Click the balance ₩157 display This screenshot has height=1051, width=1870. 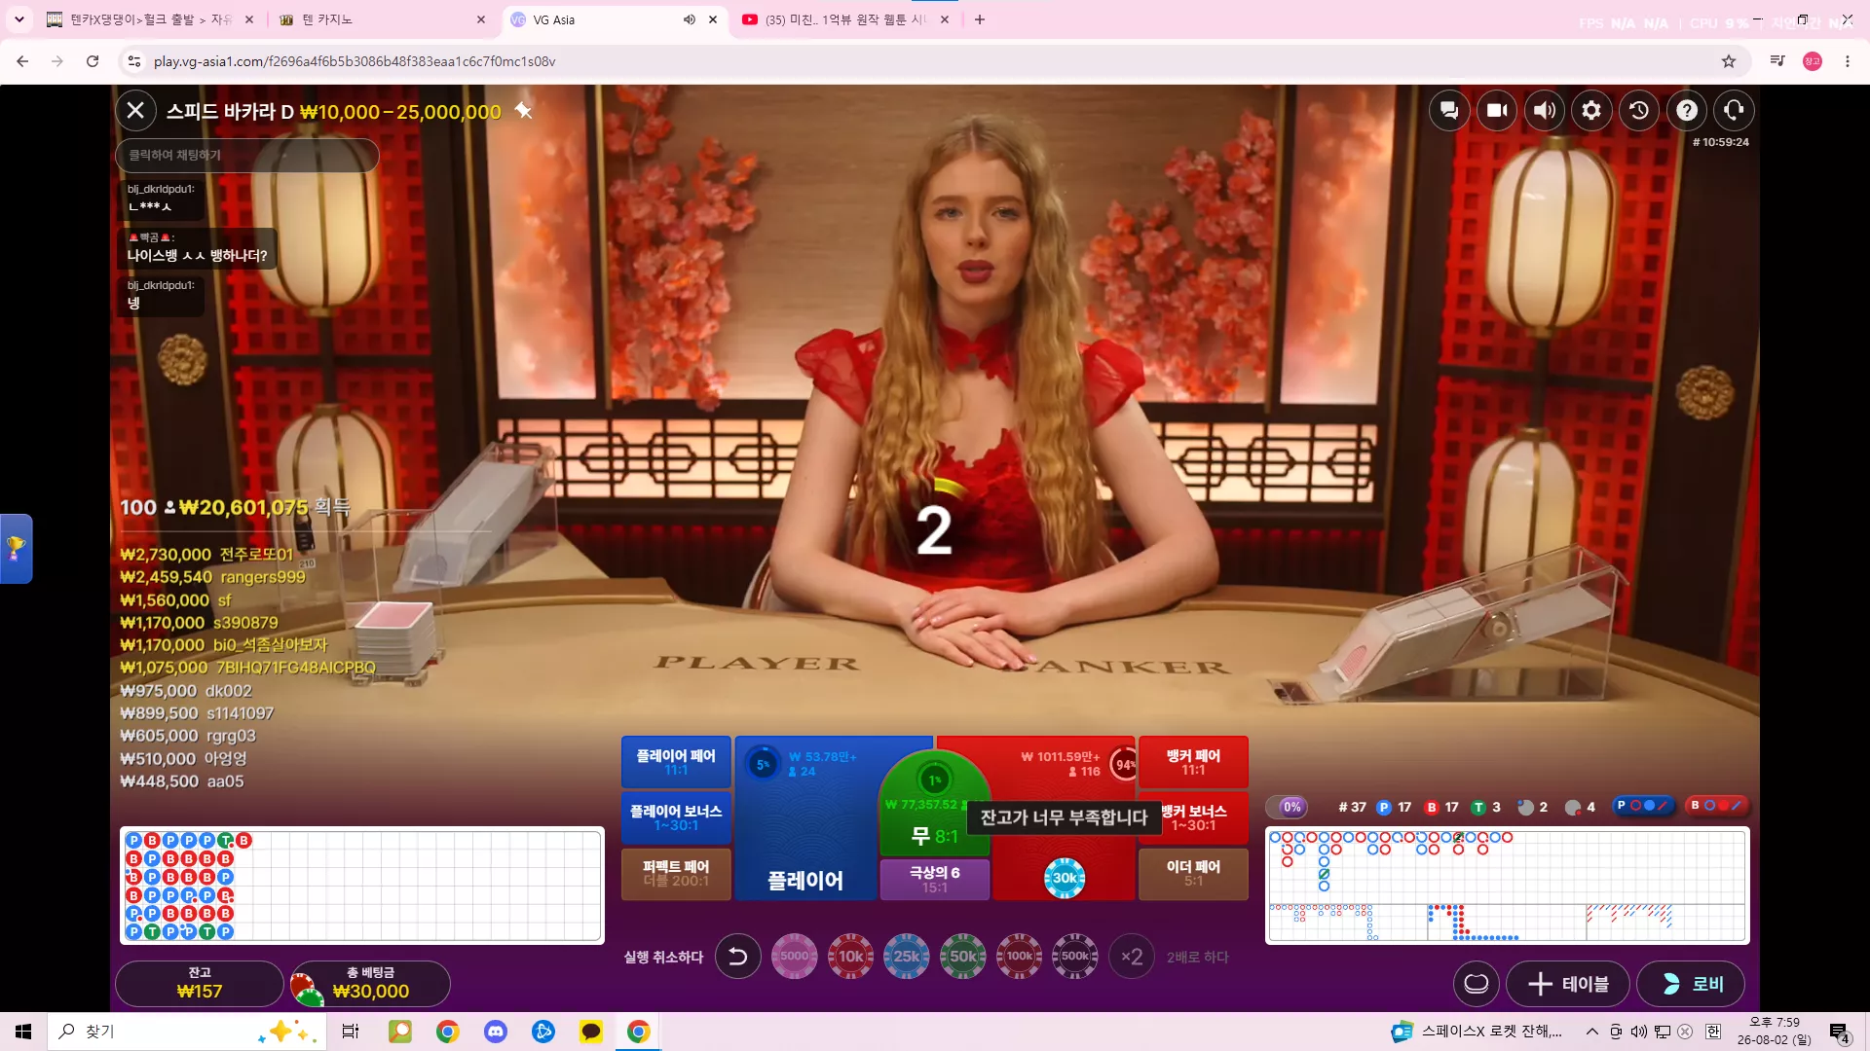(200, 984)
